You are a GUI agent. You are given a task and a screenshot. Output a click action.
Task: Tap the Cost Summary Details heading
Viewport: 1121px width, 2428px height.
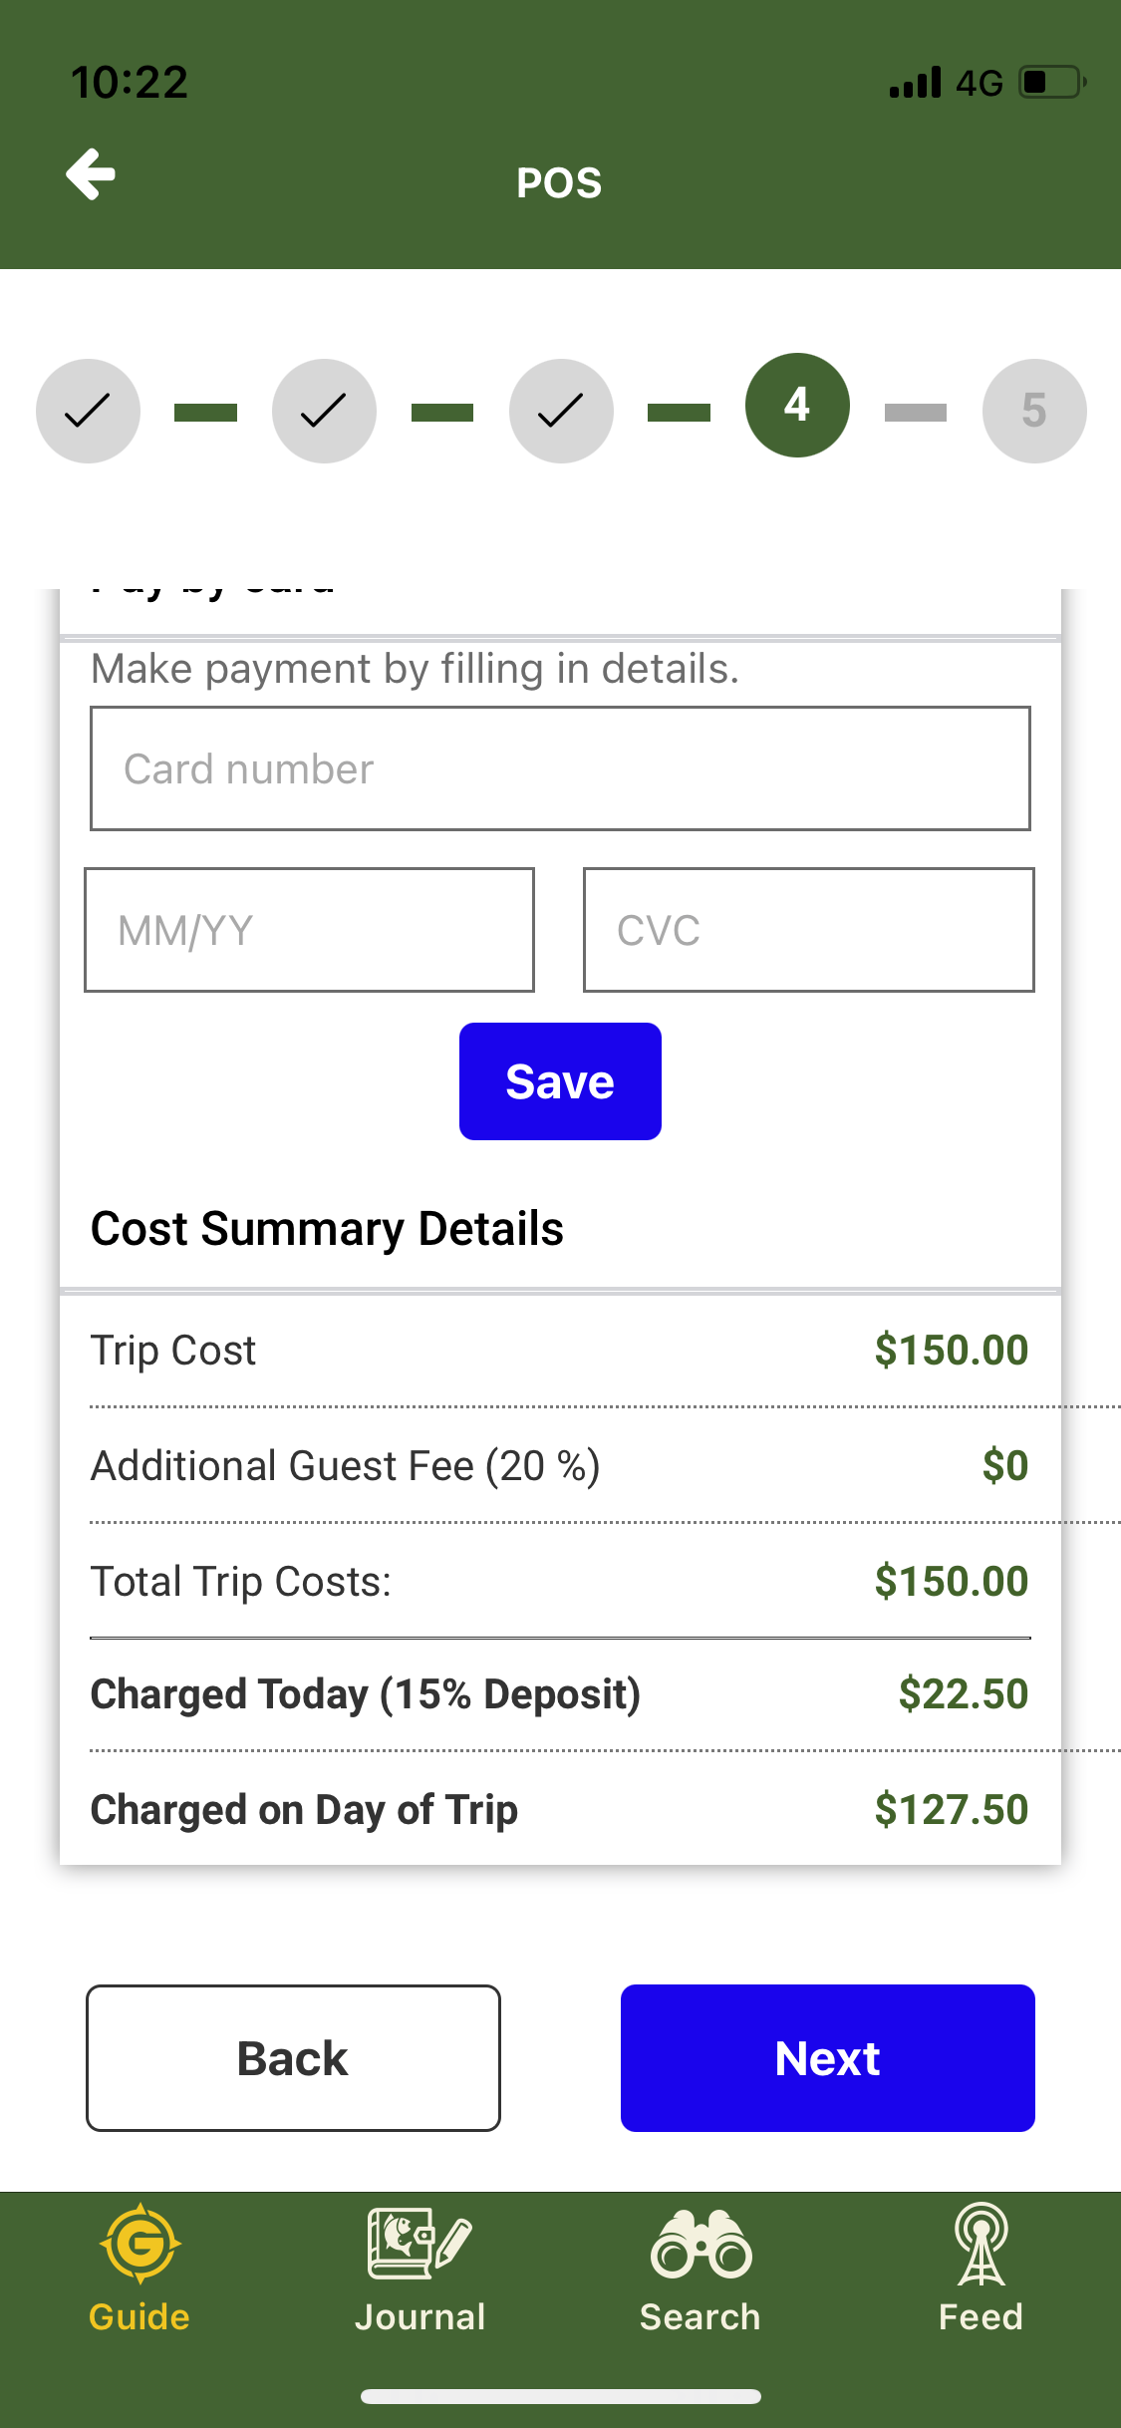pyautogui.click(x=327, y=1229)
